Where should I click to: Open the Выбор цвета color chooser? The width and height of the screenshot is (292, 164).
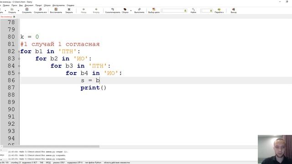pos(154,10)
